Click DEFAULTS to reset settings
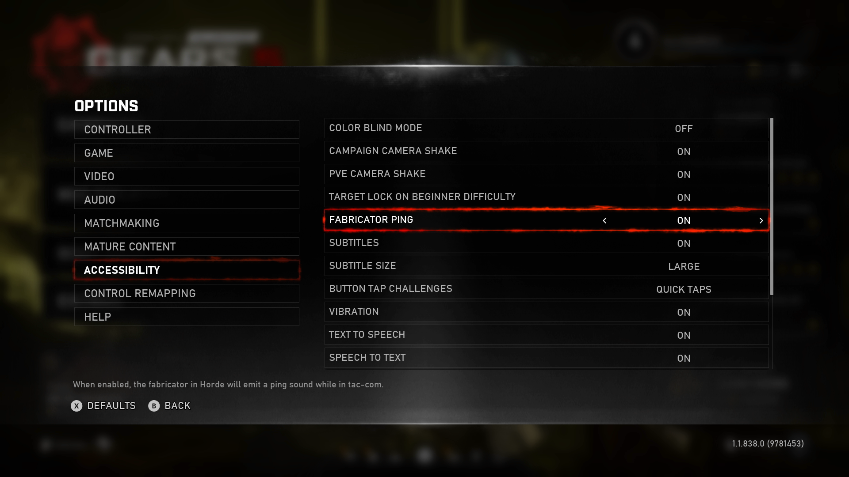This screenshot has height=477, width=849. click(x=111, y=405)
